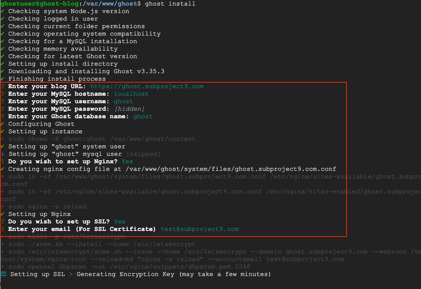Click 'Checking operating system compatibility' line
The height and width of the screenshot is (289, 421).
pyautogui.click(x=84, y=34)
